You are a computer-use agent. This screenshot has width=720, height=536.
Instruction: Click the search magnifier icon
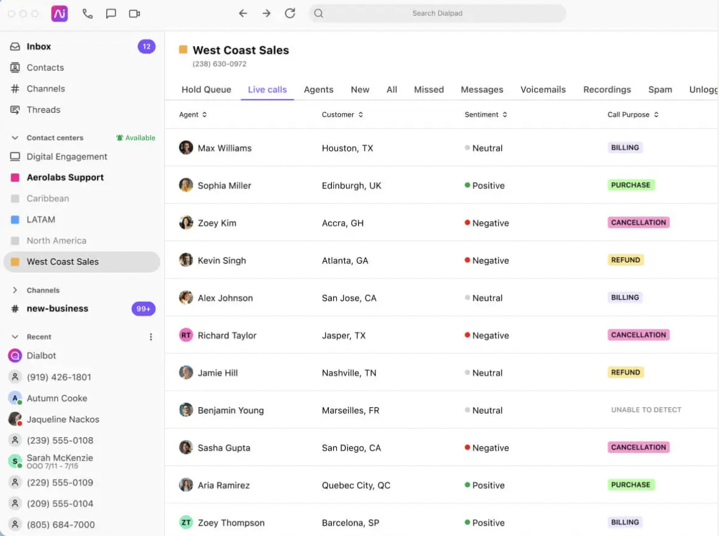click(x=318, y=13)
